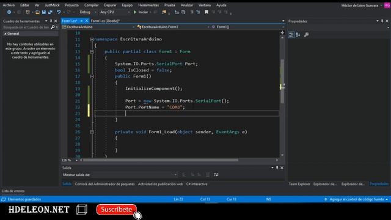This screenshot has width=391, height=220.
Task: Click the increase indent toolbar icon
Action: click(x=198, y=12)
